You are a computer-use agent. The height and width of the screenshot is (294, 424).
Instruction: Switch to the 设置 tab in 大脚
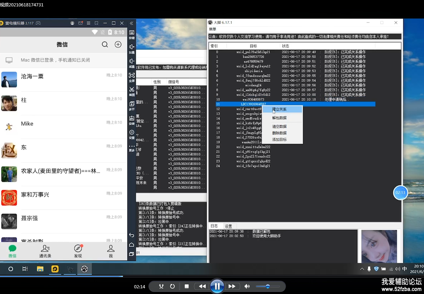click(x=229, y=226)
